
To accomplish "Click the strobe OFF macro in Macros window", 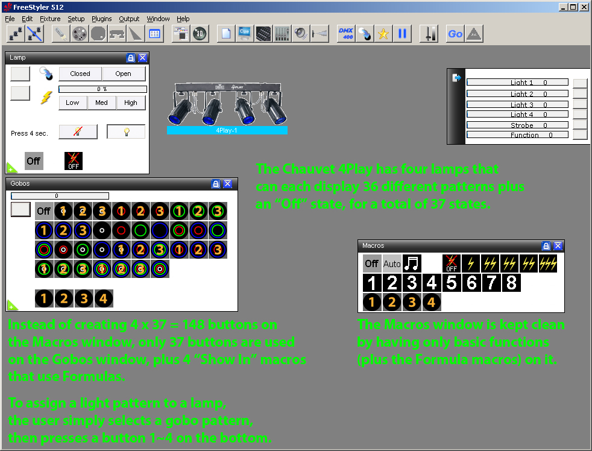I will [452, 263].
